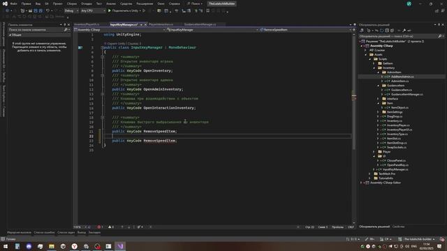Open the Тест menu
447x251 pixels.
(98, 3)
